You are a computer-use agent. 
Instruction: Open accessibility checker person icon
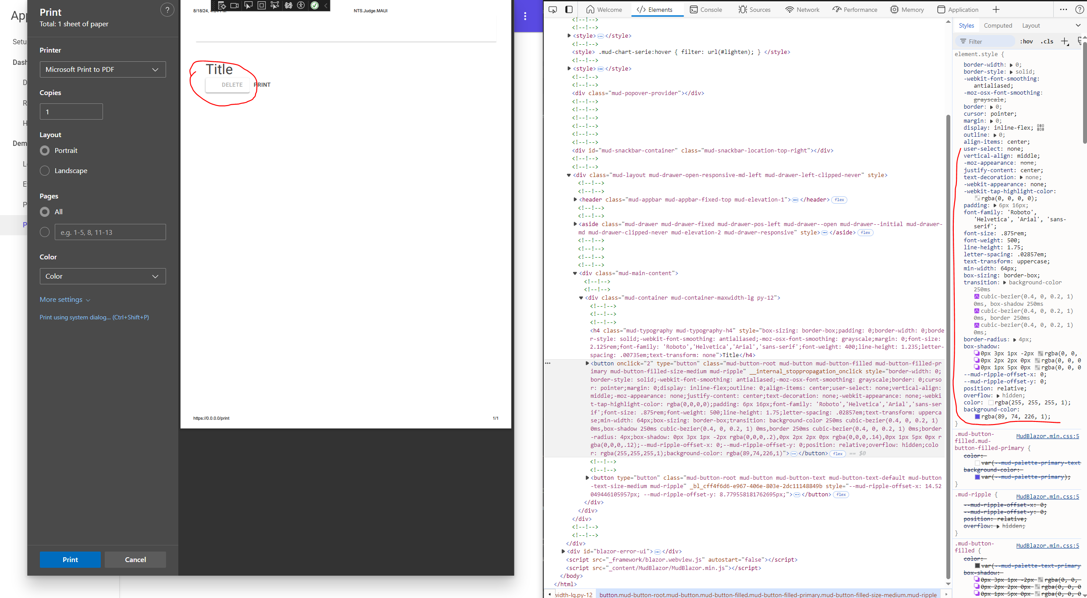(x=301, y=5)
